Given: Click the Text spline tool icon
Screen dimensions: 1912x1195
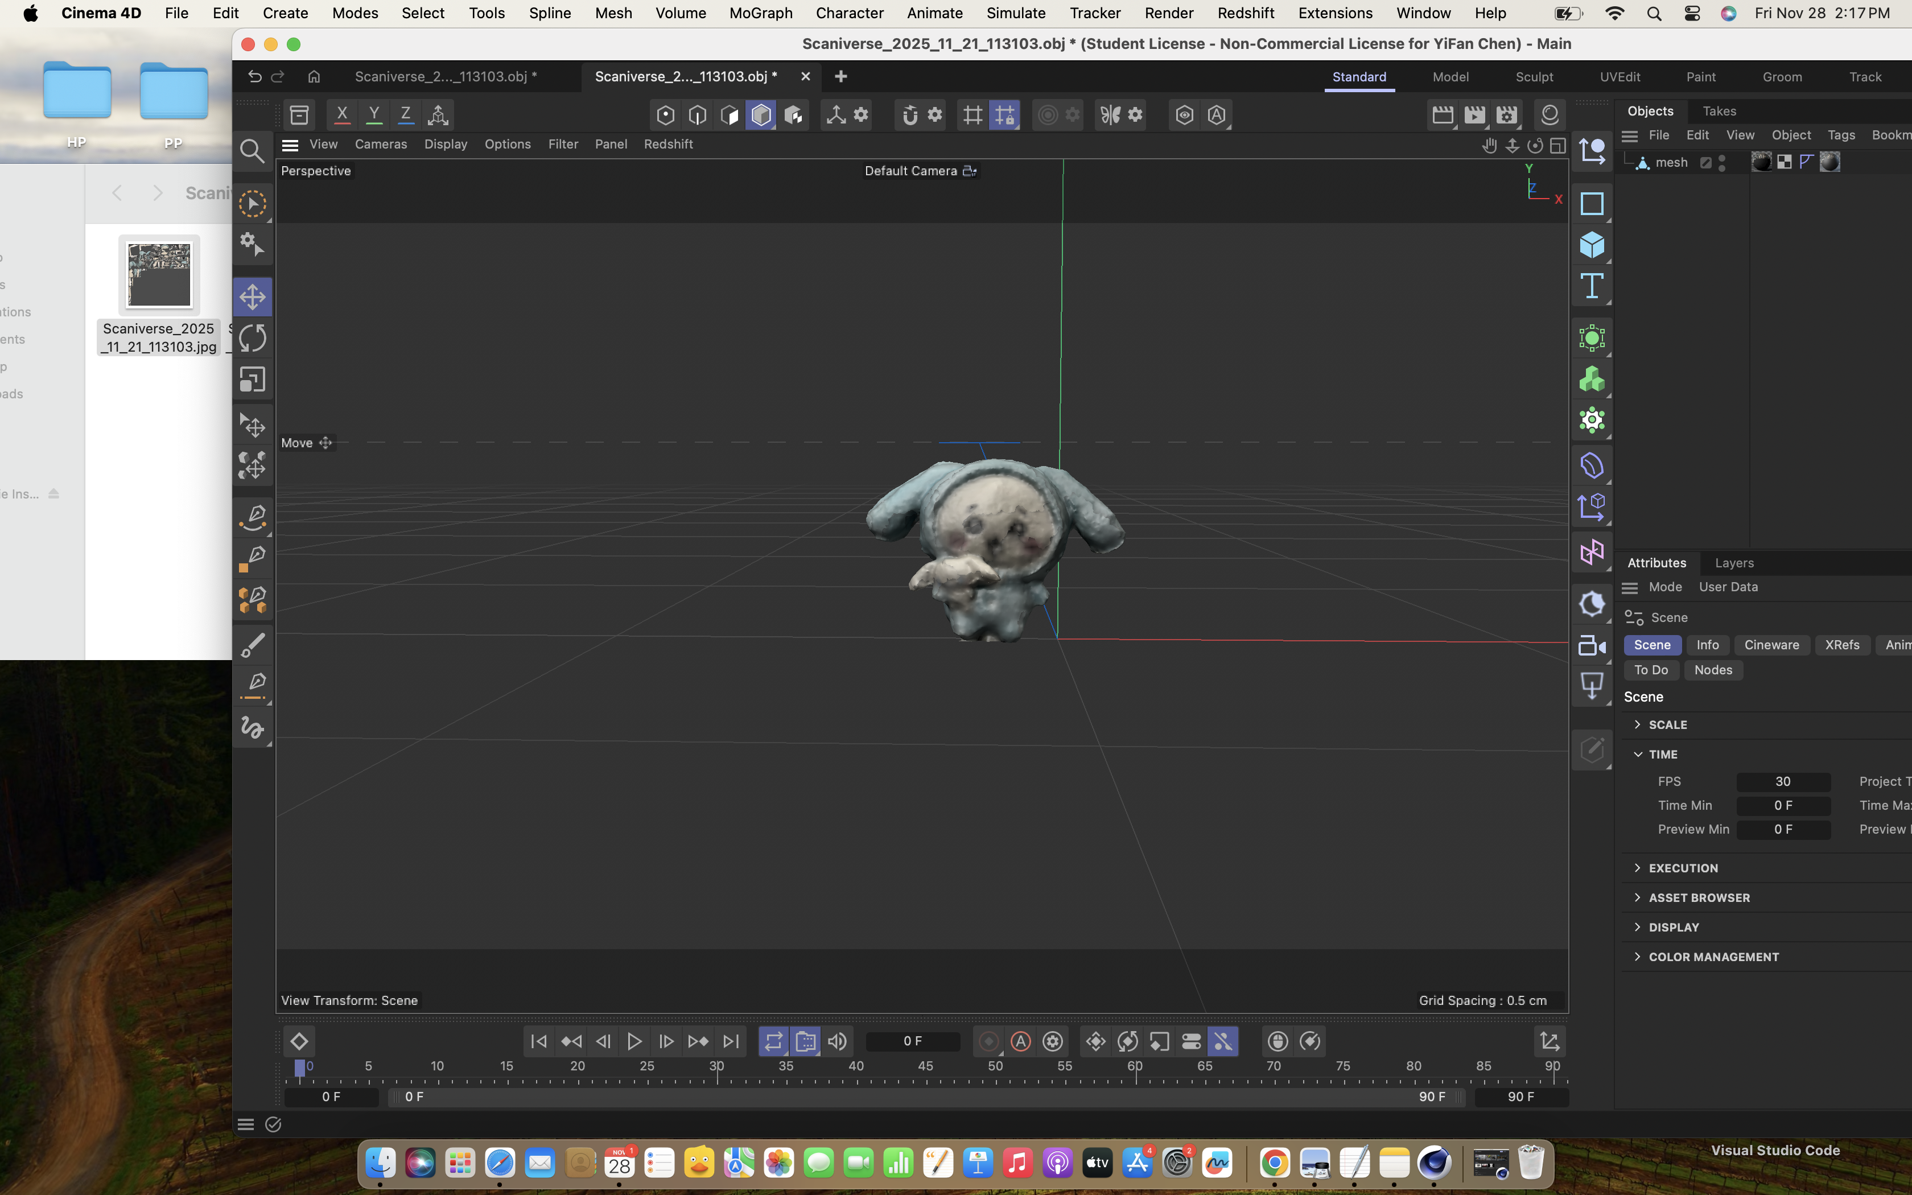Looking at the screenshot, I should [1591, 286].
